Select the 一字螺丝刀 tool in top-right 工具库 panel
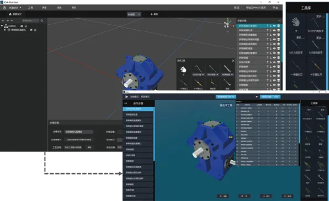Image resolution: width=329 pixels, height=201 pixels. [x=296, y=66]
